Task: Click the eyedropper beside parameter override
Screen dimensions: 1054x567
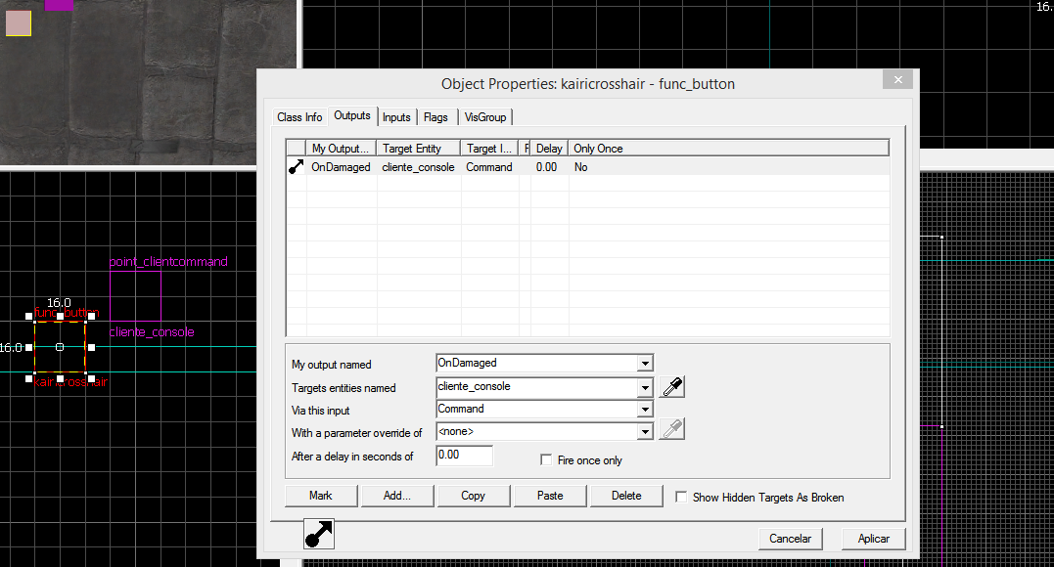Action: [x=671, y=429]
